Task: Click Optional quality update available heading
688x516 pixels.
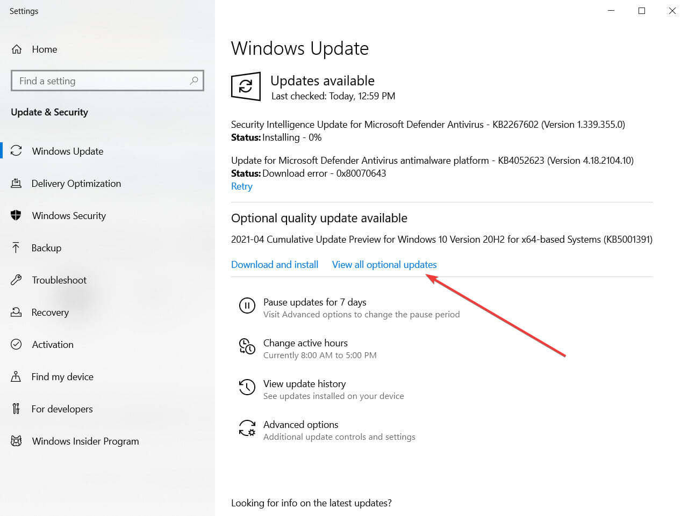Action: [319, 218]
